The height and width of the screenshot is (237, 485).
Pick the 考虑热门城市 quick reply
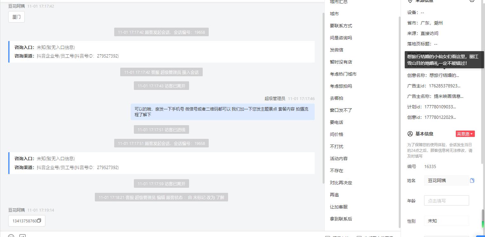343,74
